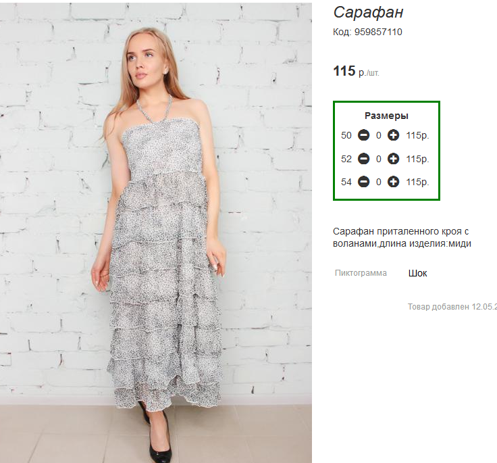Viewport: 497px width, 463px height.
Task: Open the sundress product photo
Action: coord(155,233)
